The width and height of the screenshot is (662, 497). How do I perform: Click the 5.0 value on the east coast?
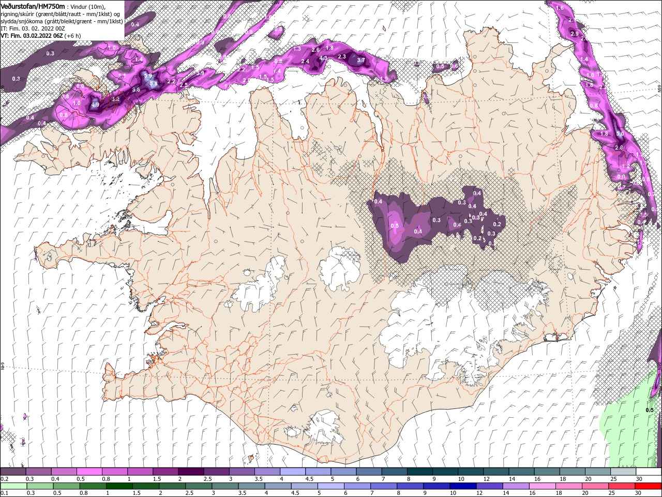tap(620, 134)
